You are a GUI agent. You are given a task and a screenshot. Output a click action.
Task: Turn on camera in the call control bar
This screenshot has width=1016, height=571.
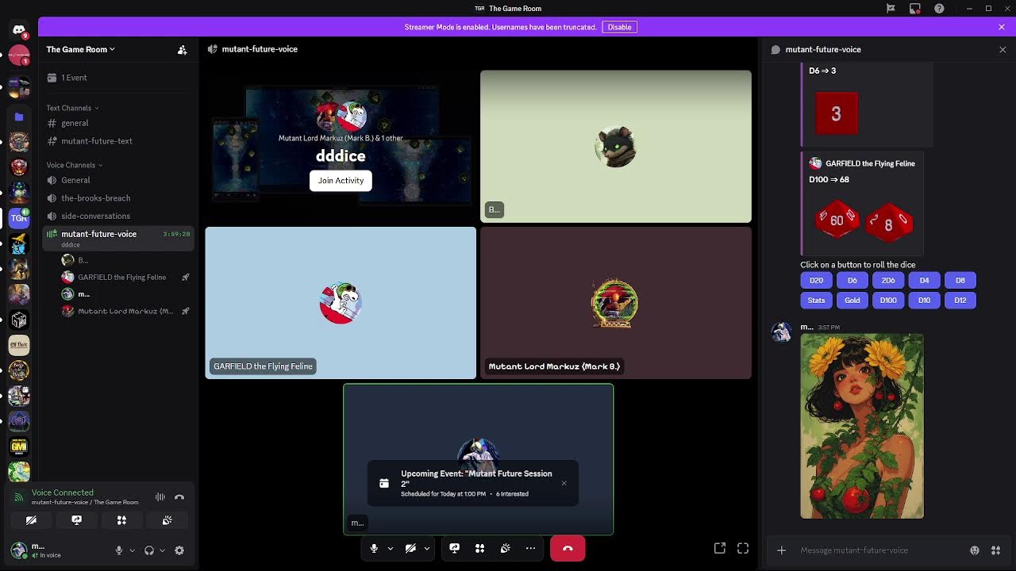[410, 548]
